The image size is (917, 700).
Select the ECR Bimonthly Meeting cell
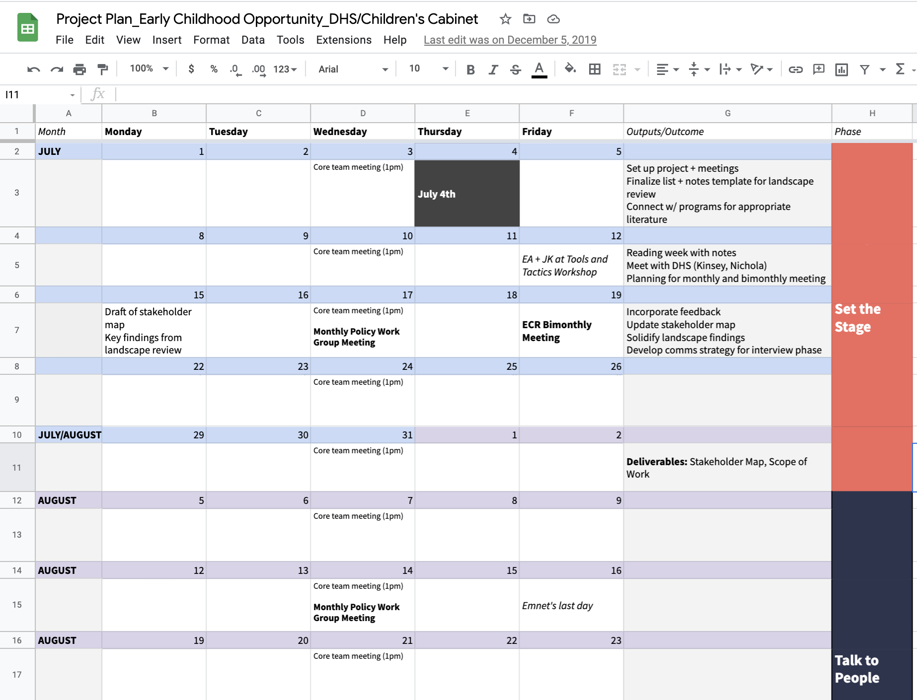tap(571, 330)
